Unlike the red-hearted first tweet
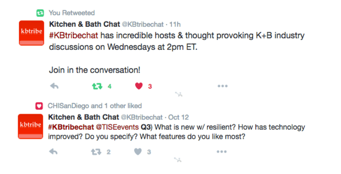 click(139, 86)
